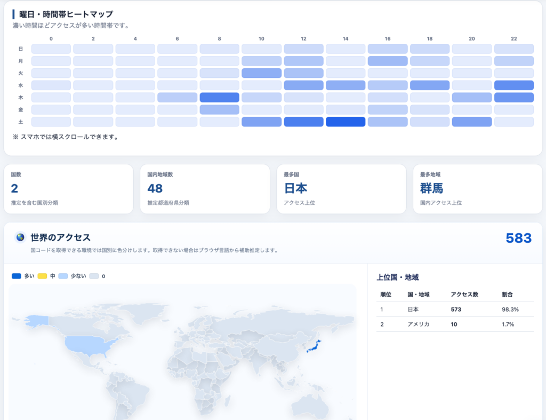Image resolution: width=546 pixels, height=420 pixels.
Task: Click the Saturday 20 o'clock heatmap cell
Action: tap(472, 122)
